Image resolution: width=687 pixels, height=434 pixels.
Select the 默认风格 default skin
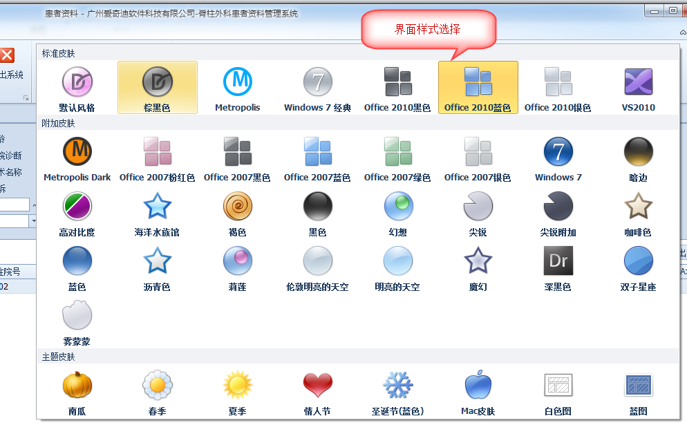pos(77,88)
